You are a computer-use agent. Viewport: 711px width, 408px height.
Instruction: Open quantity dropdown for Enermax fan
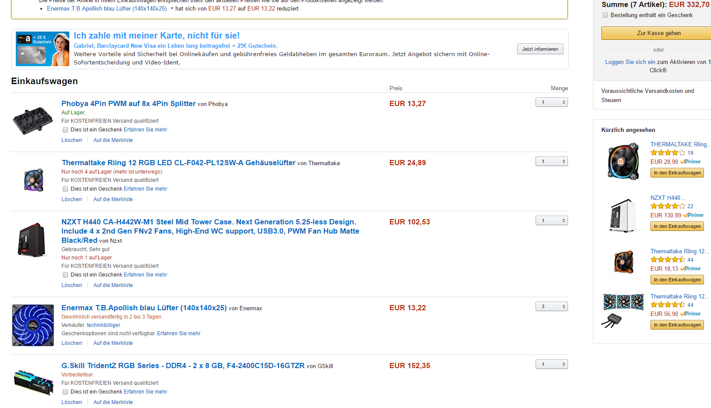(x=552, y=306)
